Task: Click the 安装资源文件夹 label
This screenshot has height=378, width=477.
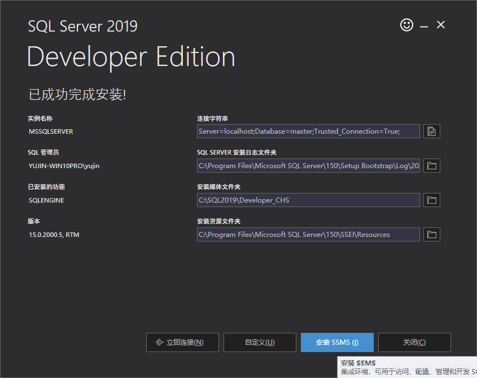Action: coord(218,221)
